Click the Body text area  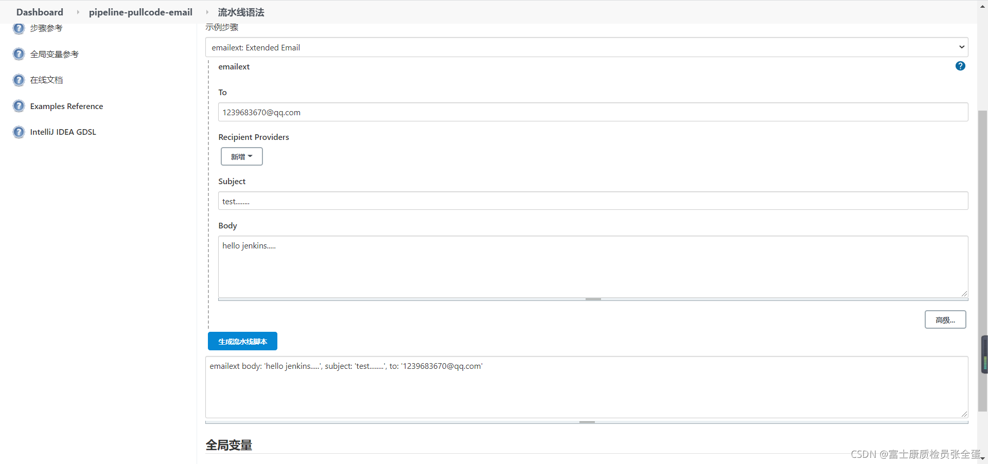pos(593,266)
